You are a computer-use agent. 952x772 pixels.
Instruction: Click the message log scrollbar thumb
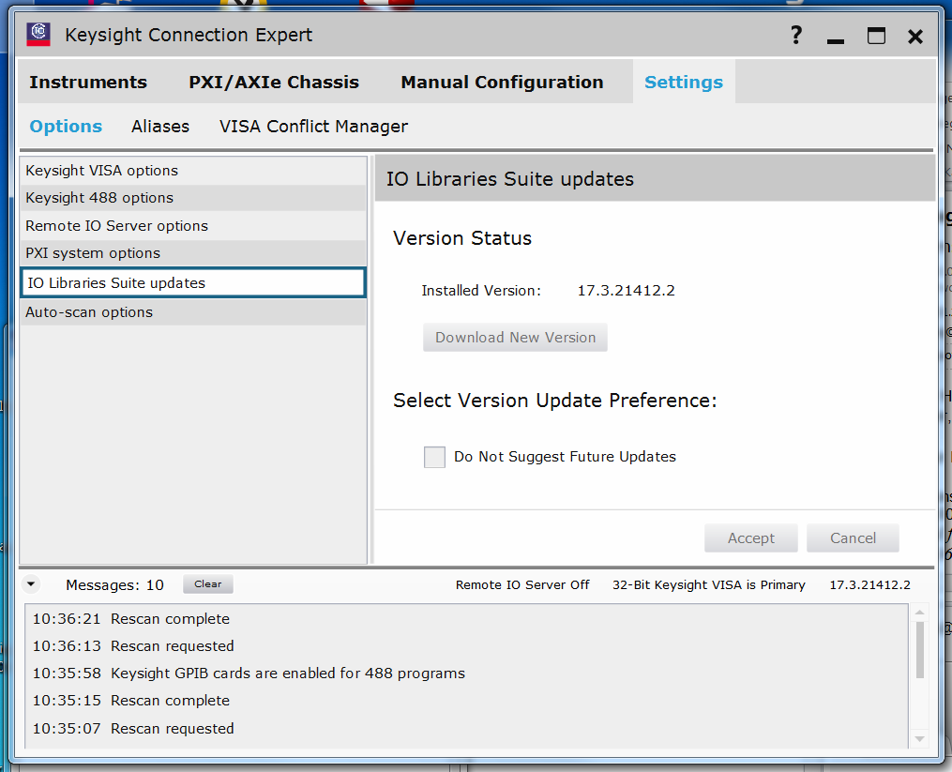click(x=919, y=647)
